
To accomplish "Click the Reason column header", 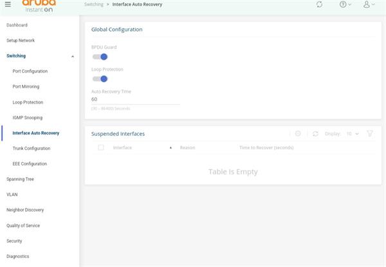I will click(187, 147).
